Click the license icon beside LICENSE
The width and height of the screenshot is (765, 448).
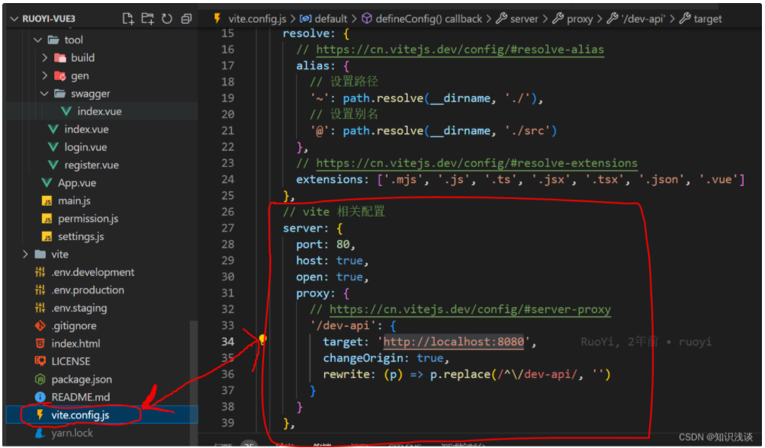pyautogui.click(x=40, y=361)
